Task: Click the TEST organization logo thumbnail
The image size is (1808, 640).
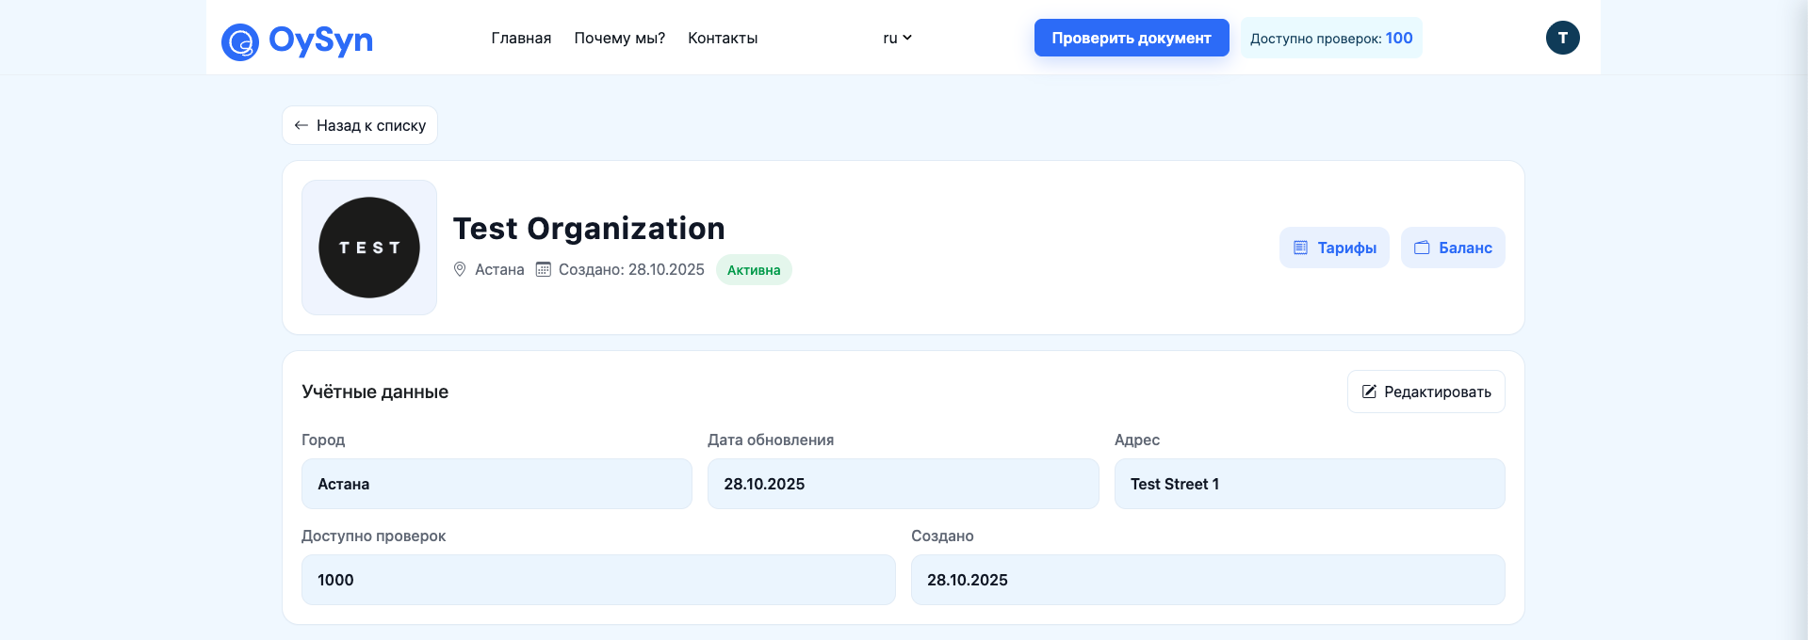Action: click(x=369, y=248)
